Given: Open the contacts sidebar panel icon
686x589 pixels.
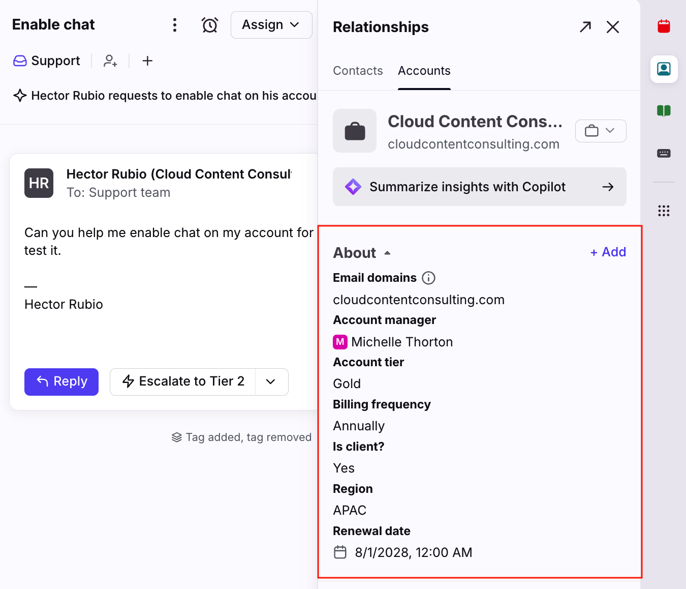Looking at the screenshot, I should click(664, 69).
